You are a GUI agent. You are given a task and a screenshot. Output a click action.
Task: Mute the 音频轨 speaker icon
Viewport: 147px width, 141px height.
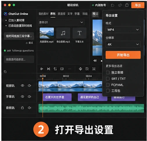29,108
